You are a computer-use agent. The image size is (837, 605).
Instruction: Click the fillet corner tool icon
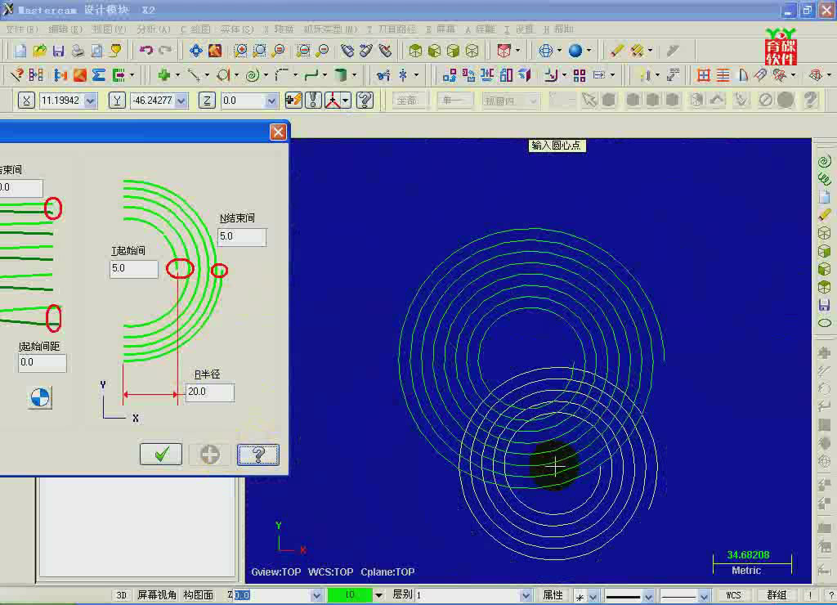pyautogui.click(x=281, y=75)
